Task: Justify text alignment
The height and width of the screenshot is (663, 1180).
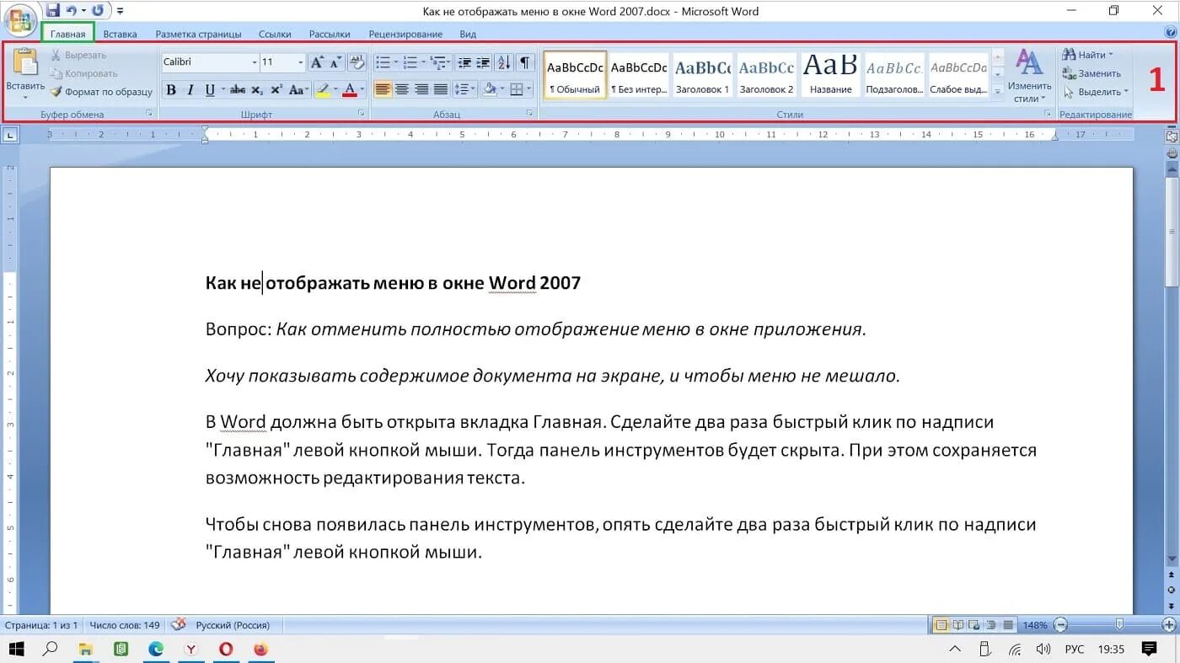Action: [x=440, y=89]
